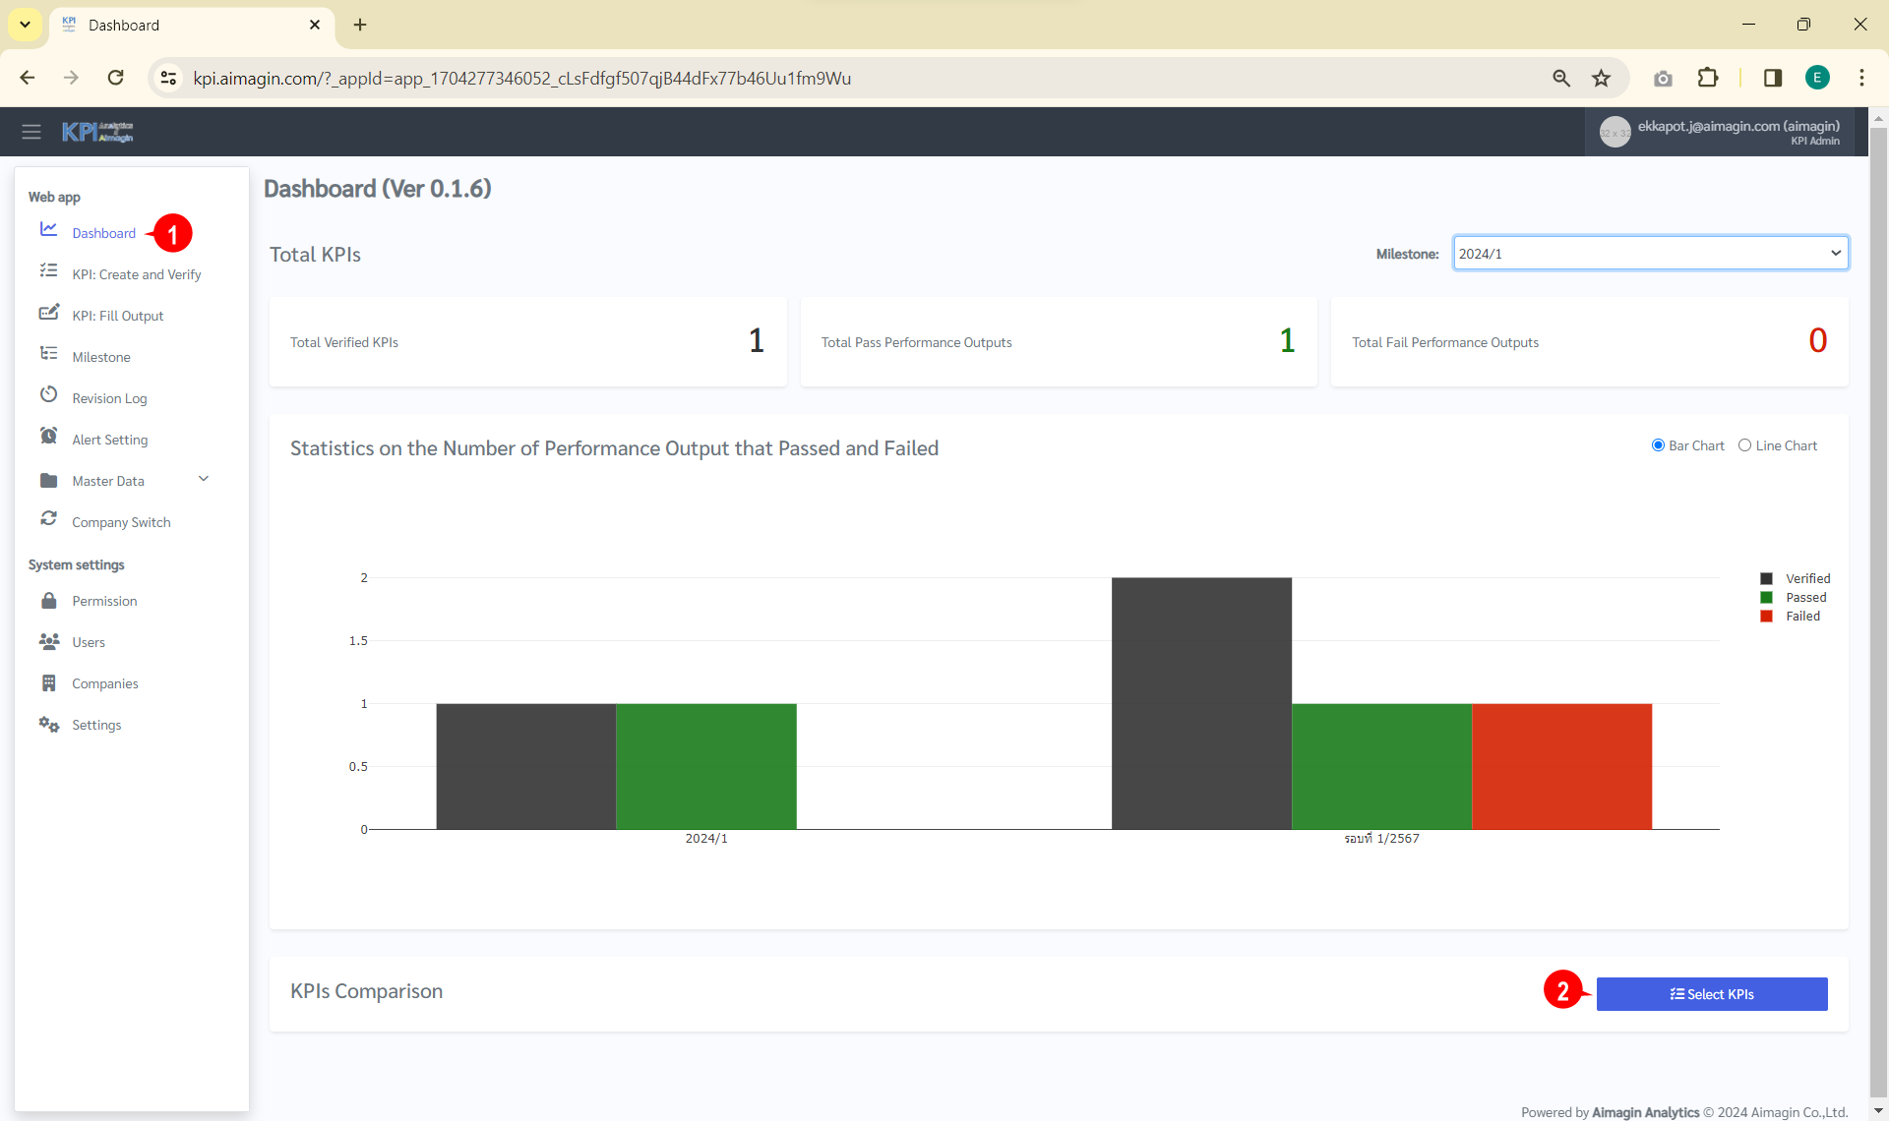Click the Settings gears icon
The height and width of the screenshot is (1121, 1889).
[48, 724]
